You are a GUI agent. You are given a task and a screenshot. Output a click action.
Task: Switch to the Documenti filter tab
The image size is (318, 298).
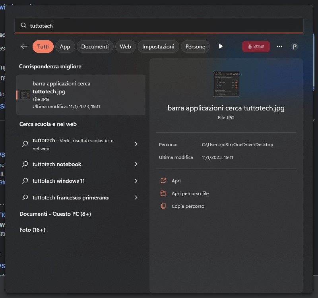pos(95,46)
